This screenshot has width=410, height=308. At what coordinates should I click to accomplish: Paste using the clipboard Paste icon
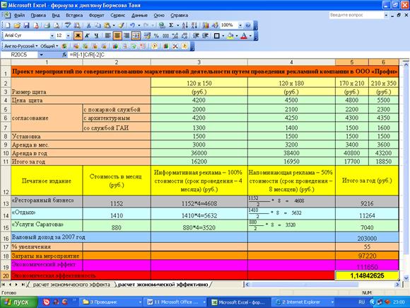pos(107,25)
